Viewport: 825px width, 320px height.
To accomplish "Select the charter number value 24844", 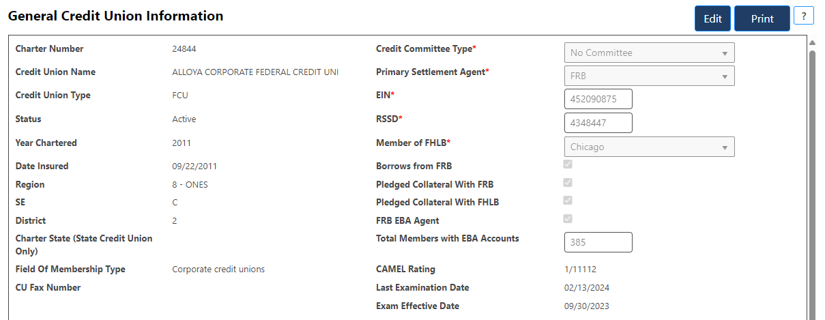I will (x=184, y=49).
